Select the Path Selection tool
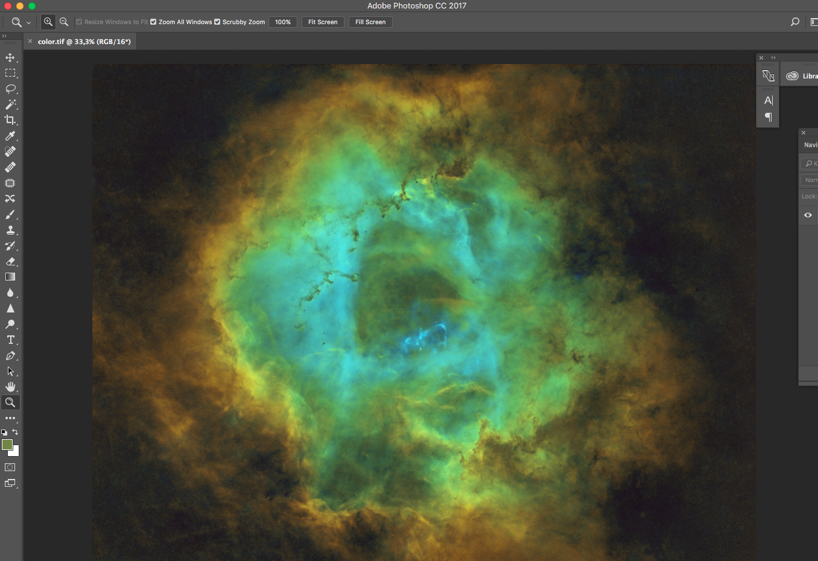This screenshot has height=561, width=818. (10, 371)
